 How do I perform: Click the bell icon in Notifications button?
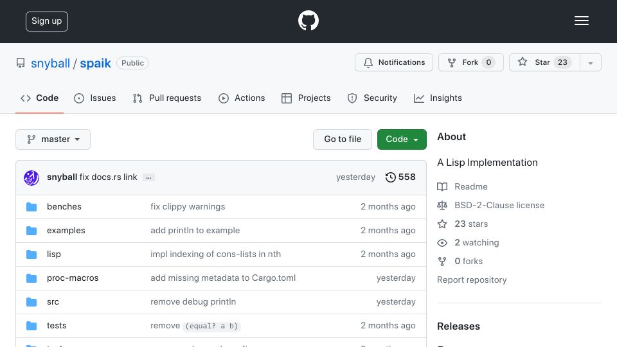coord(368,62)
